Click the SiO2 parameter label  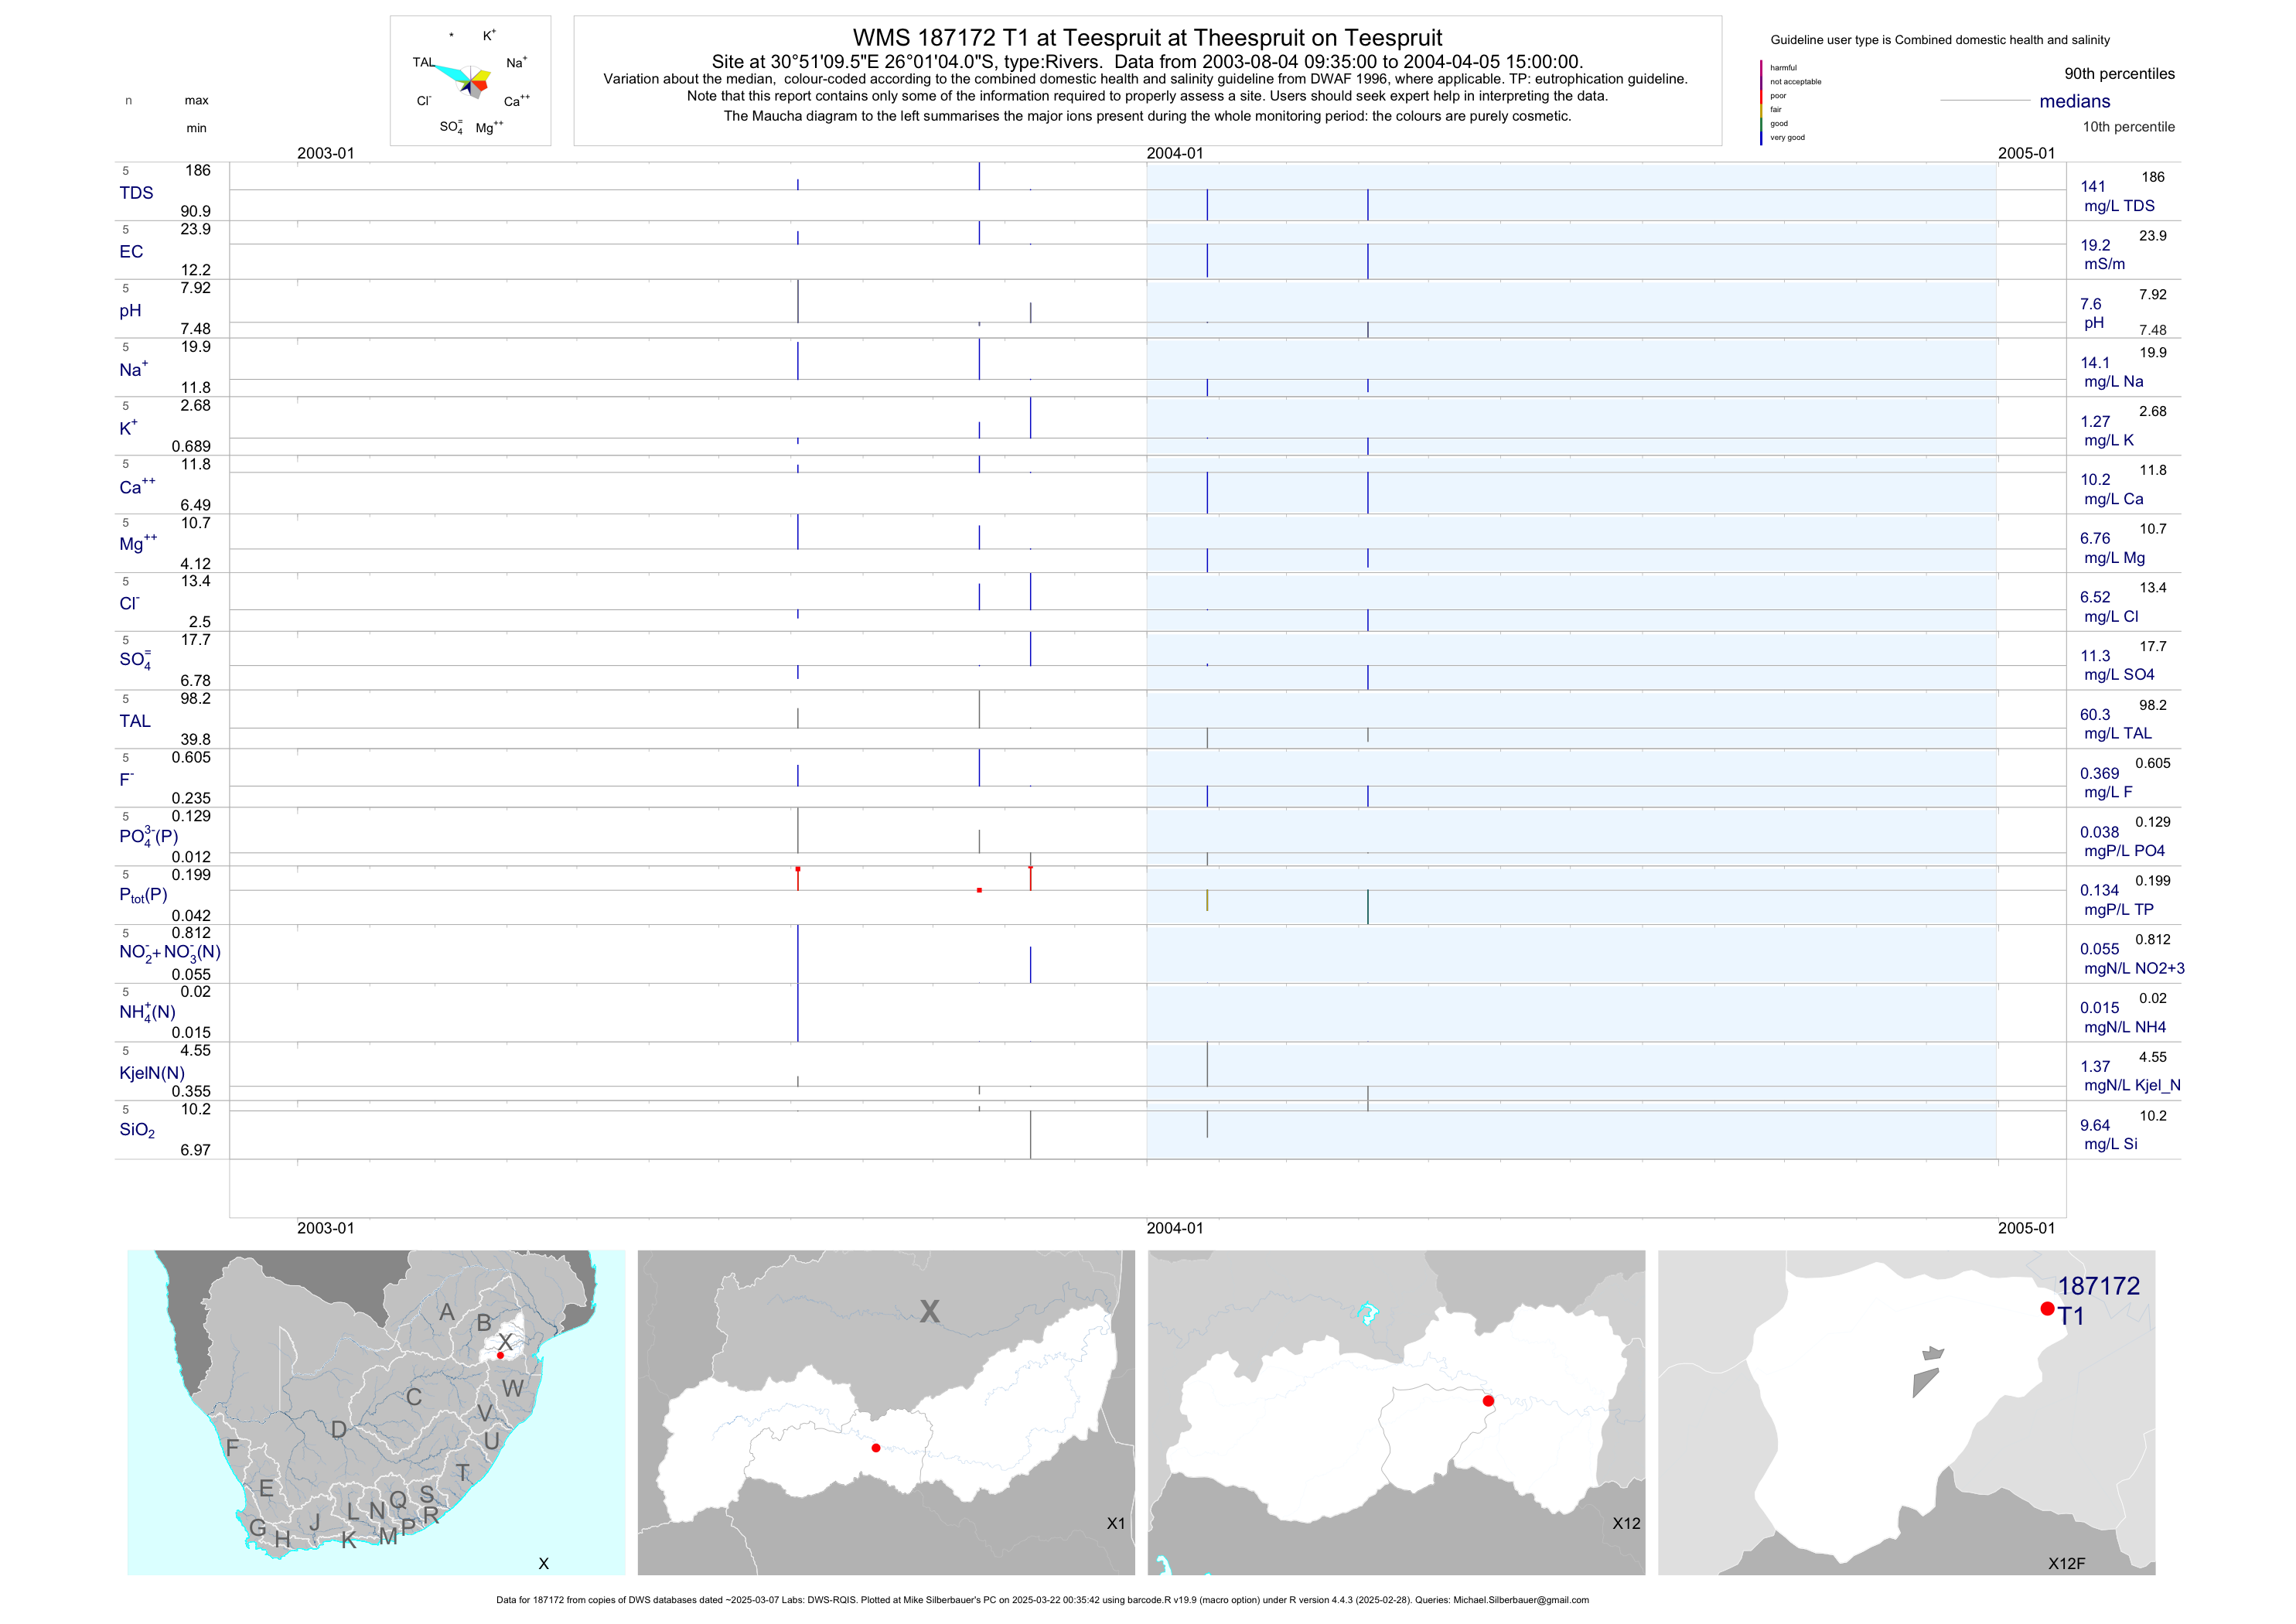pos(137,1130)
